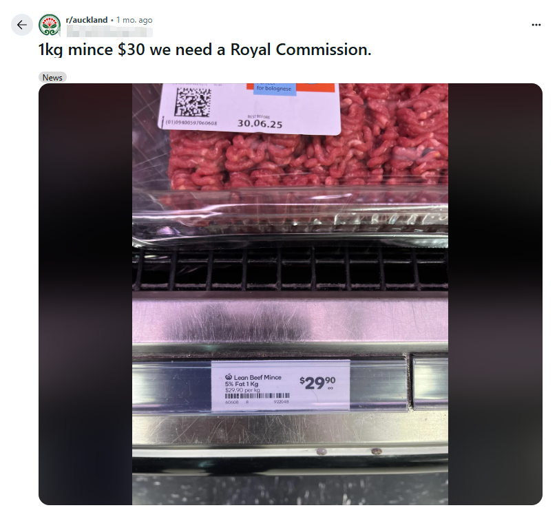The height and width of the screenshot is (510, 557).
Task: Filter by the News flair tag
Action: [52, 77]
